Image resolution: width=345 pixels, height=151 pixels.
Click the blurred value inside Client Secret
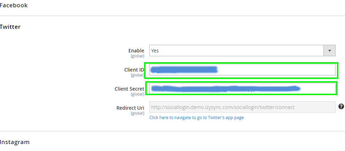tap(226, 89)
